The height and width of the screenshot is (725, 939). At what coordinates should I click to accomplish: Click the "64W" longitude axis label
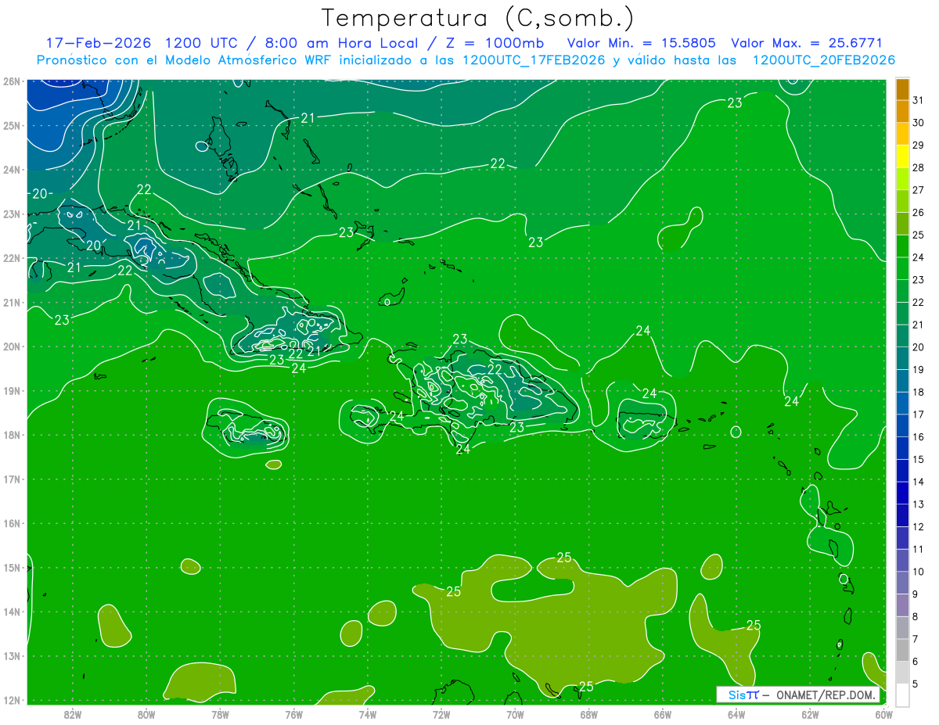point(736,714)
